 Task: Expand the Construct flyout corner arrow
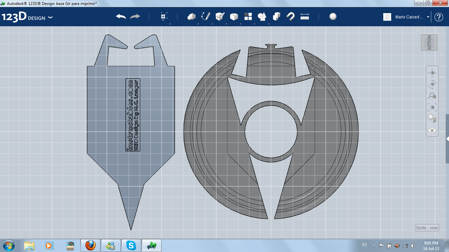coord(226,24)
